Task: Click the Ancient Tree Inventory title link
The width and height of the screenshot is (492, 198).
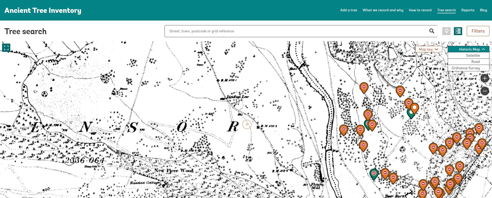Action: pos(43,10)
